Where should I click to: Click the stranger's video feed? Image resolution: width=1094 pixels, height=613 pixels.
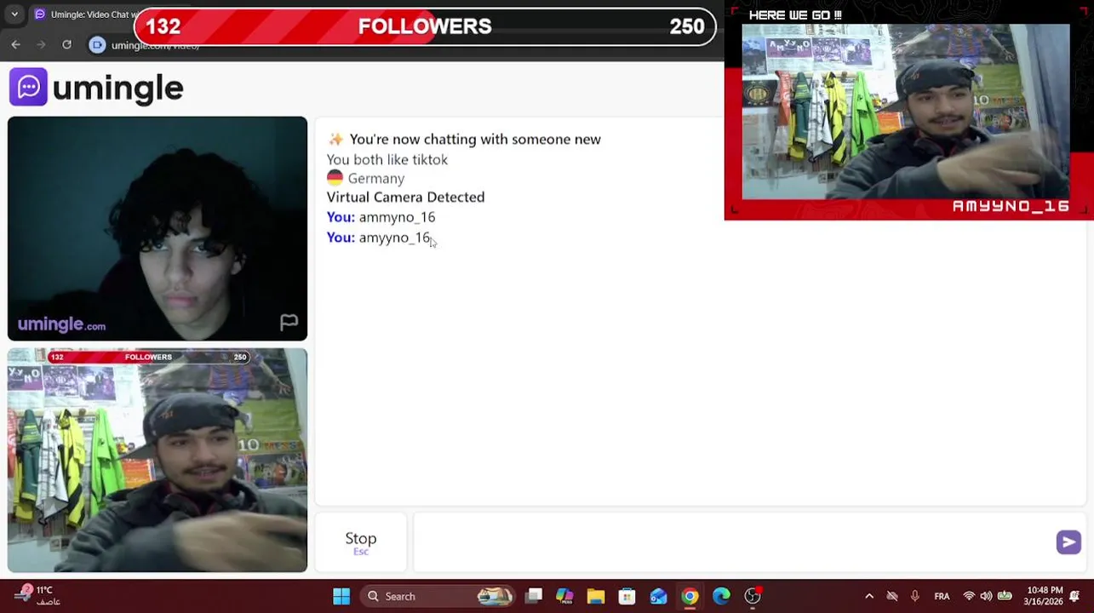pyautogui.click(x=158, y=228)
